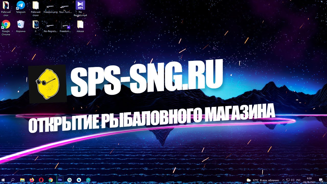Open the volume control tray icon
This screenshot has width=327, height=184.
[x=292, y=180]
